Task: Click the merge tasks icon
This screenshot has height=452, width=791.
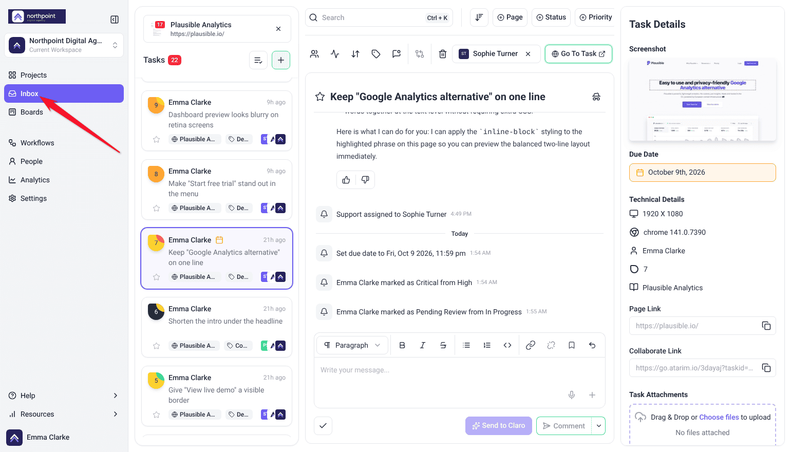Action: click(420, 54)
